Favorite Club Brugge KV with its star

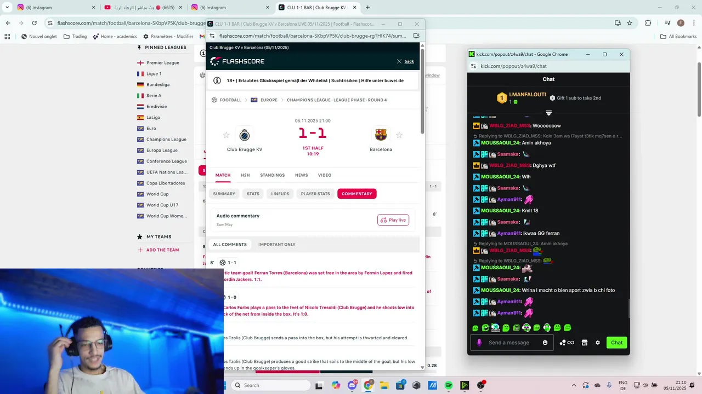(226, 135)
